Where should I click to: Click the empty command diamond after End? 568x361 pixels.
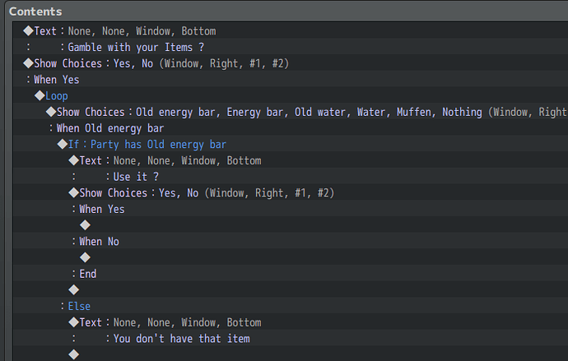74,289
